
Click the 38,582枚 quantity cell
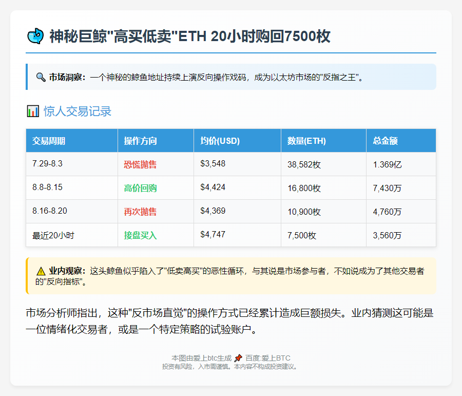pyautogui.click(x=304, y=165)
